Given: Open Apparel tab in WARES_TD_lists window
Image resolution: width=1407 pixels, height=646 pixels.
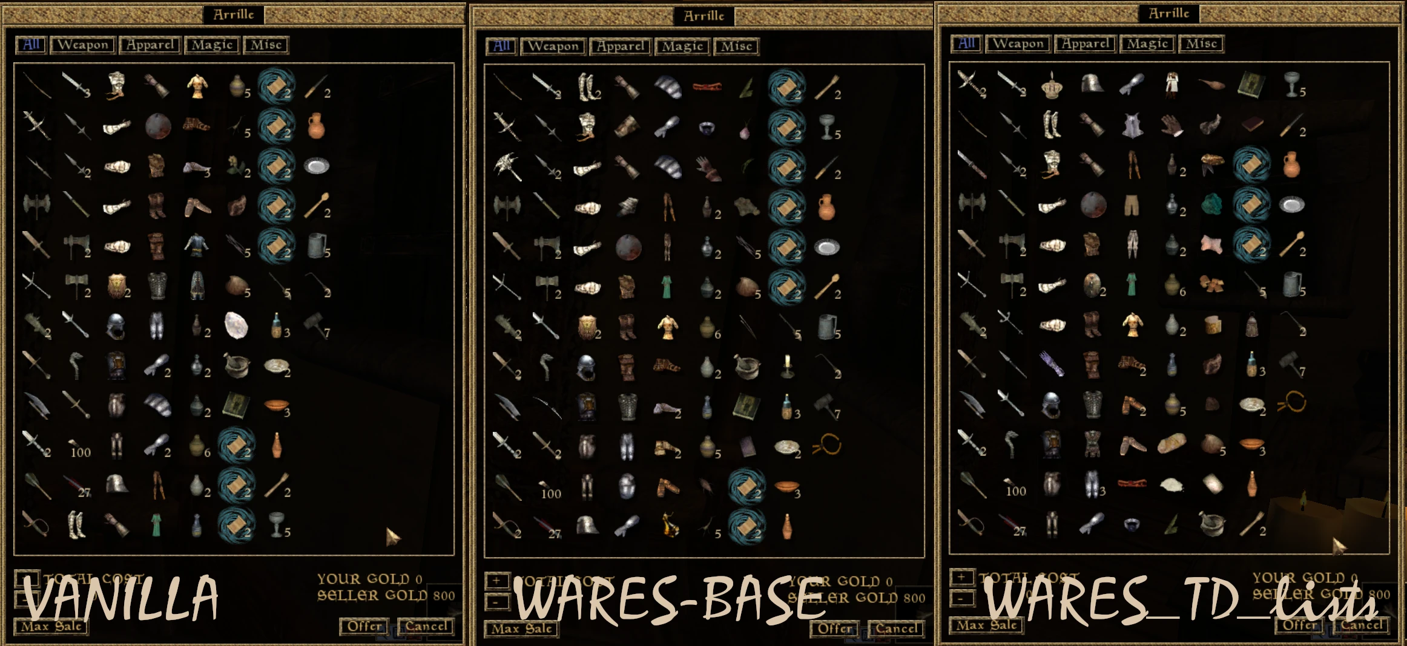Looking at the screenshot, I should [x=1085, y=44].
